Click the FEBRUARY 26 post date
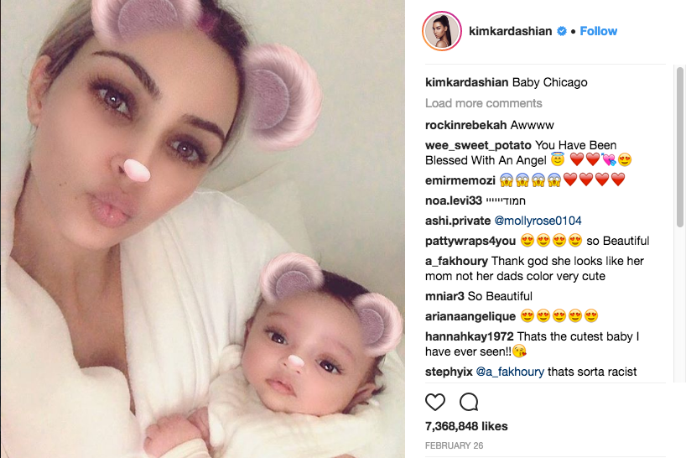The height and width of the screenshot is (458, 686). [455, 445]
